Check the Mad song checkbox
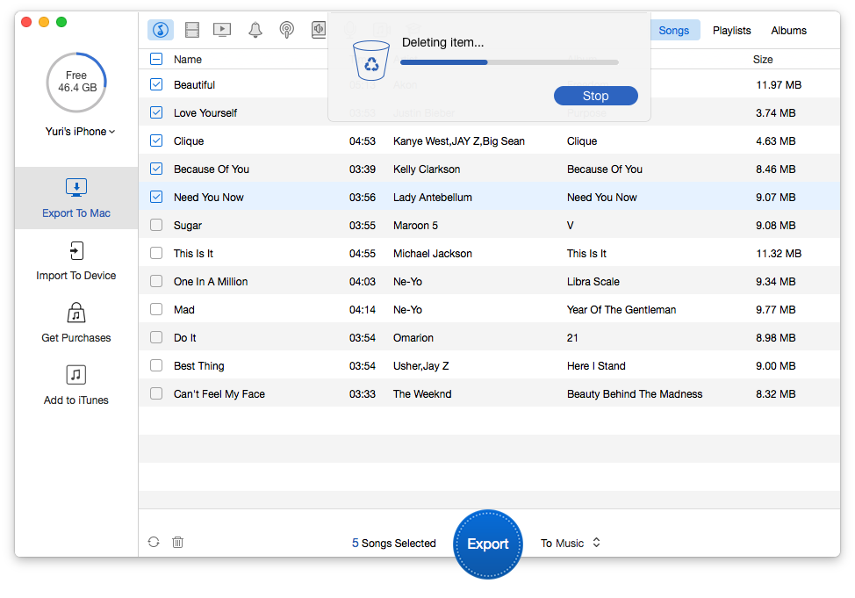855x598 pixels. point(156,309)
